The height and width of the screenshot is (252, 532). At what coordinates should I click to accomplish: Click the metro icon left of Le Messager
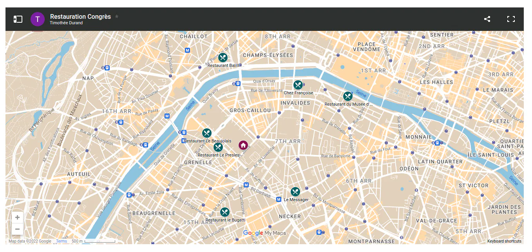click(279, 199)
